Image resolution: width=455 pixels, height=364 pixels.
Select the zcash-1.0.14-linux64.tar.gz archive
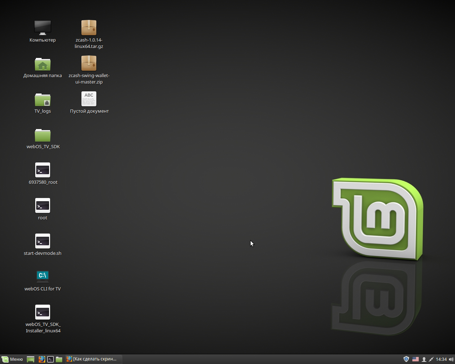[x=89, y=28]
